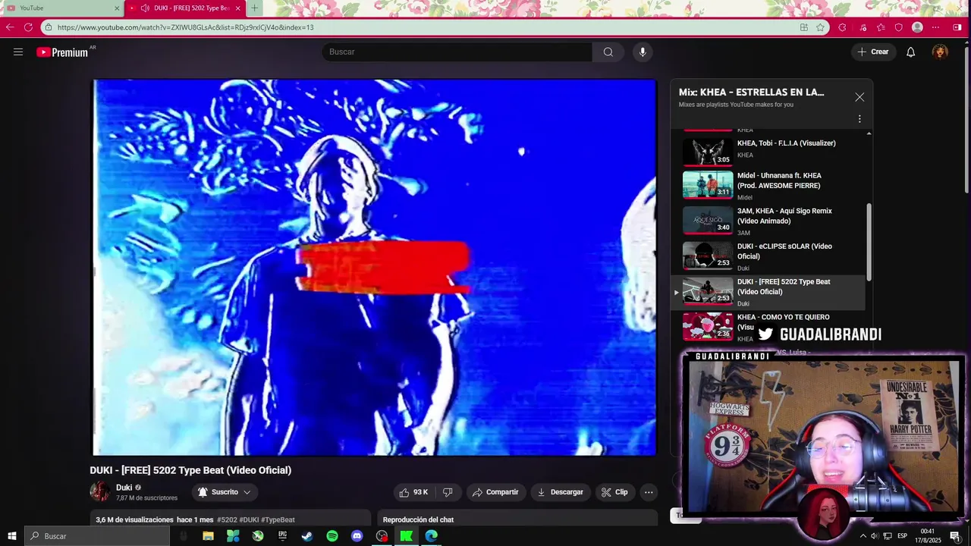The height and width of the screenshot is (546, 971).
Task: Show hidden system tray icons
Action: 863,536
